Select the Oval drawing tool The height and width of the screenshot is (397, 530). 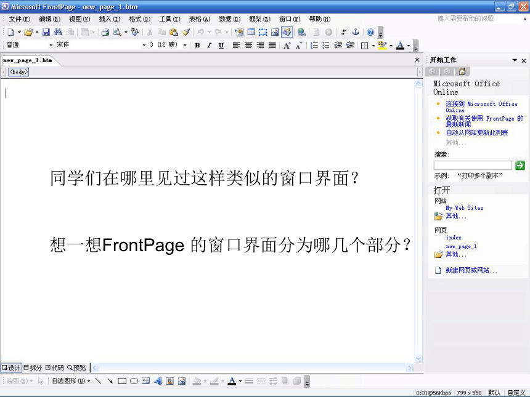(134, 381)
